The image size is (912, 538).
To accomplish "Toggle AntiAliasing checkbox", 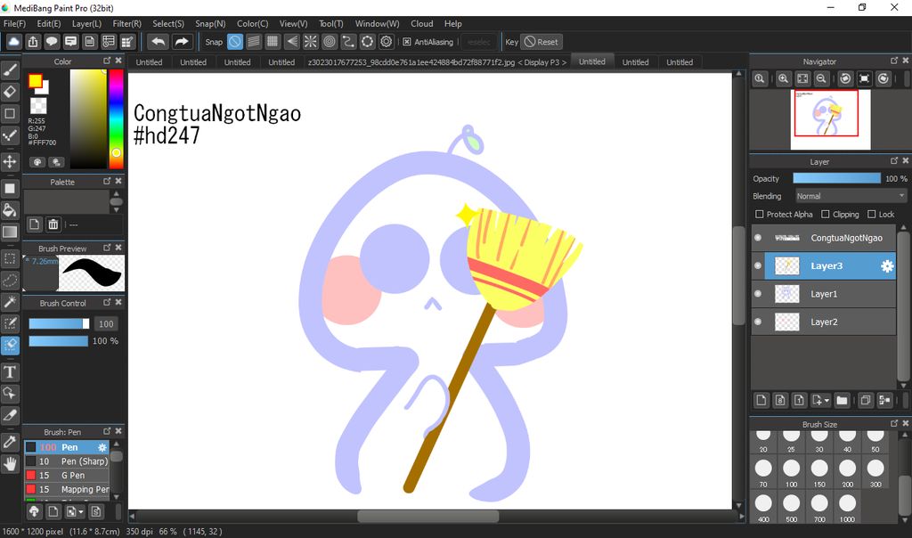I will point(406,42).
